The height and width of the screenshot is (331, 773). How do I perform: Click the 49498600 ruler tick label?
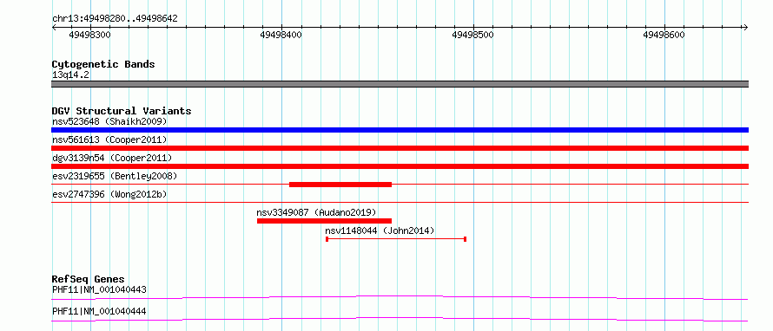pyautogui.click(x=664, y=35)
